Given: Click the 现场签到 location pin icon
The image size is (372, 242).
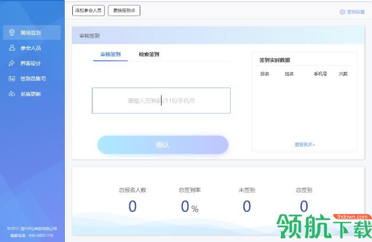Looking at the screenshot, I should click(x=12, y=32).
